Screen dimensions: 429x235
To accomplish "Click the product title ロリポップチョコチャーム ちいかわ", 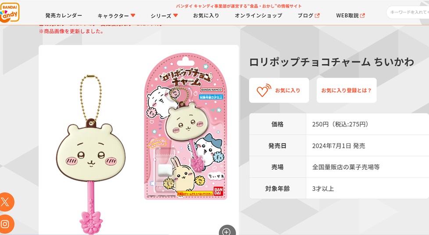I will click(331, 62).
